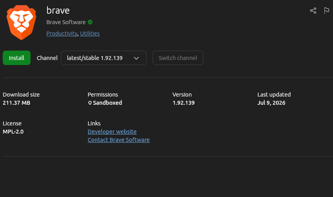This screenshot has width=333, height=197.
Task: Click the brave app title heading
Action: pyautogui.click(x=58, y=11)
